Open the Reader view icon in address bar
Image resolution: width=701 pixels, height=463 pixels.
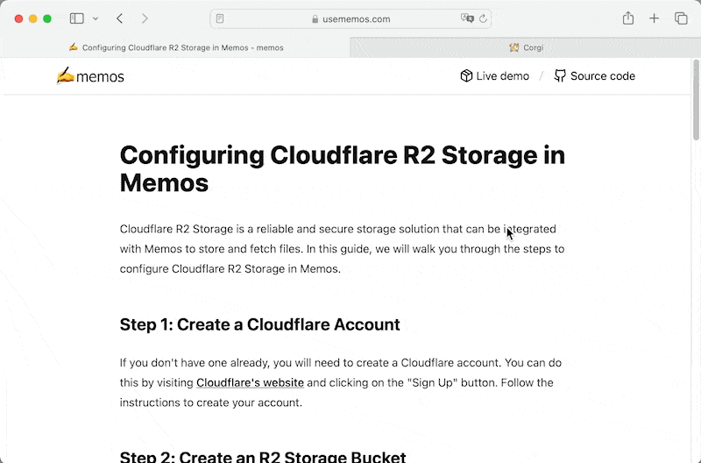pyautogui.click(x=220, y=18)
